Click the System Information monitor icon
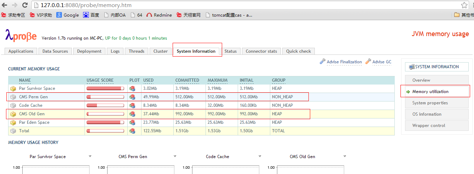 [411, 67]
